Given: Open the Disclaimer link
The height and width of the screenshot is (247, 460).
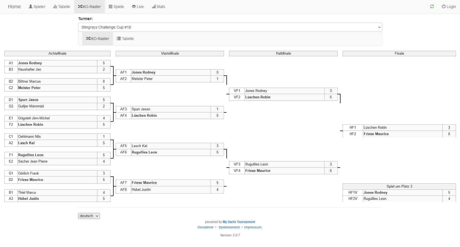Looking at the screenshot, I should click(x=206, y=227).
